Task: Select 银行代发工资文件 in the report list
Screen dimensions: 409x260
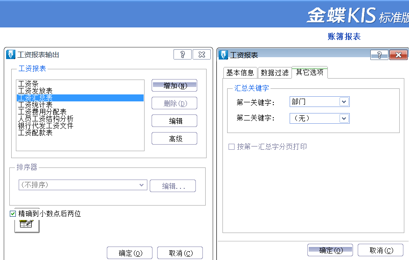Action: (x=80, y=126)
